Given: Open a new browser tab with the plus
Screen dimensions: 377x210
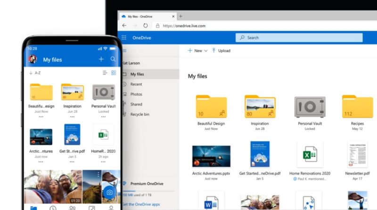Looking at the screenshot, I should [180, 17].
